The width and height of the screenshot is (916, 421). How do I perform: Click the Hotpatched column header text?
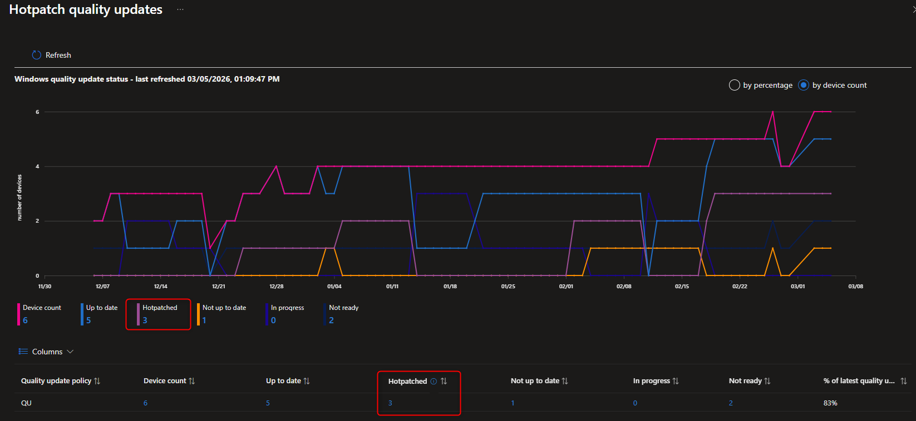[x=407, y=381]
